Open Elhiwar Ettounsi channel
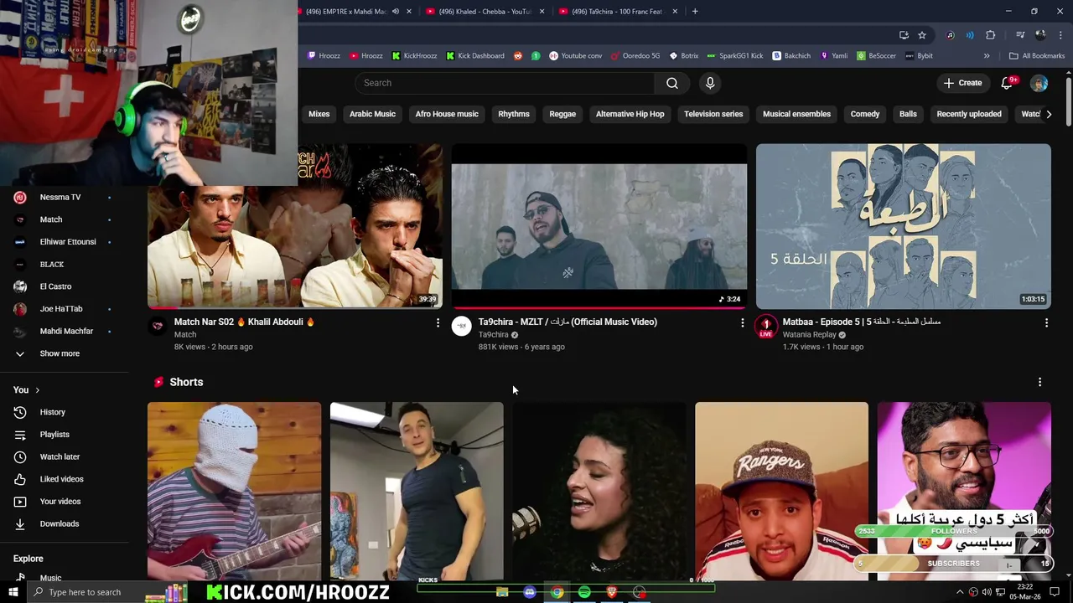 [68, 242]
